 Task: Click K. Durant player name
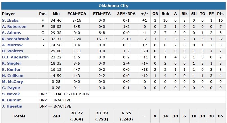click(x=11, y=100)
